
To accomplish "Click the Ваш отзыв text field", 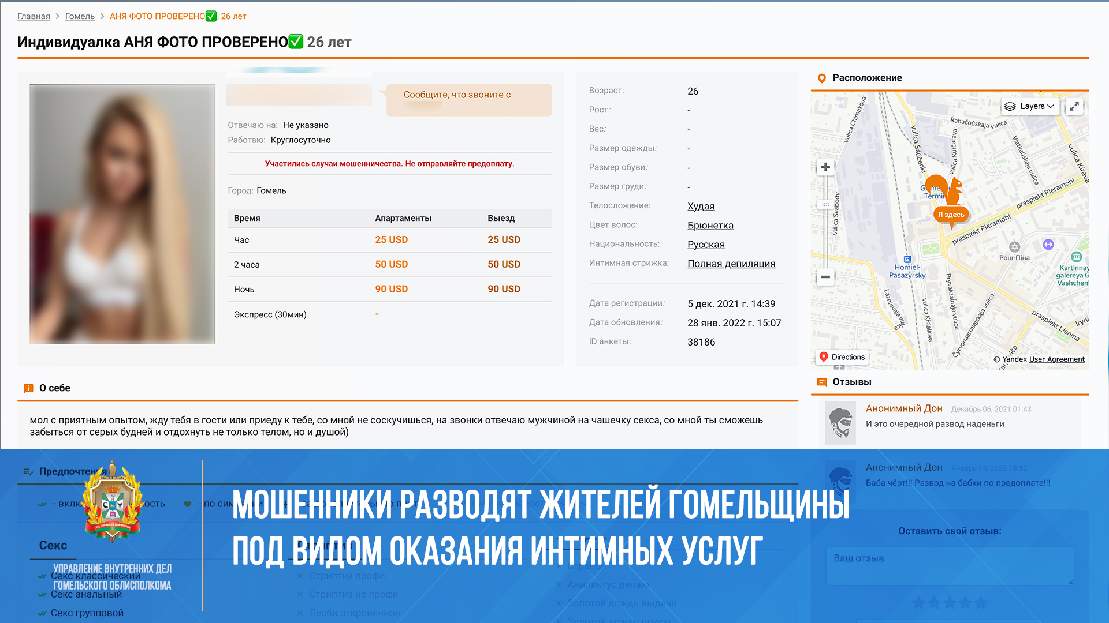I will (x=949, y=565).
